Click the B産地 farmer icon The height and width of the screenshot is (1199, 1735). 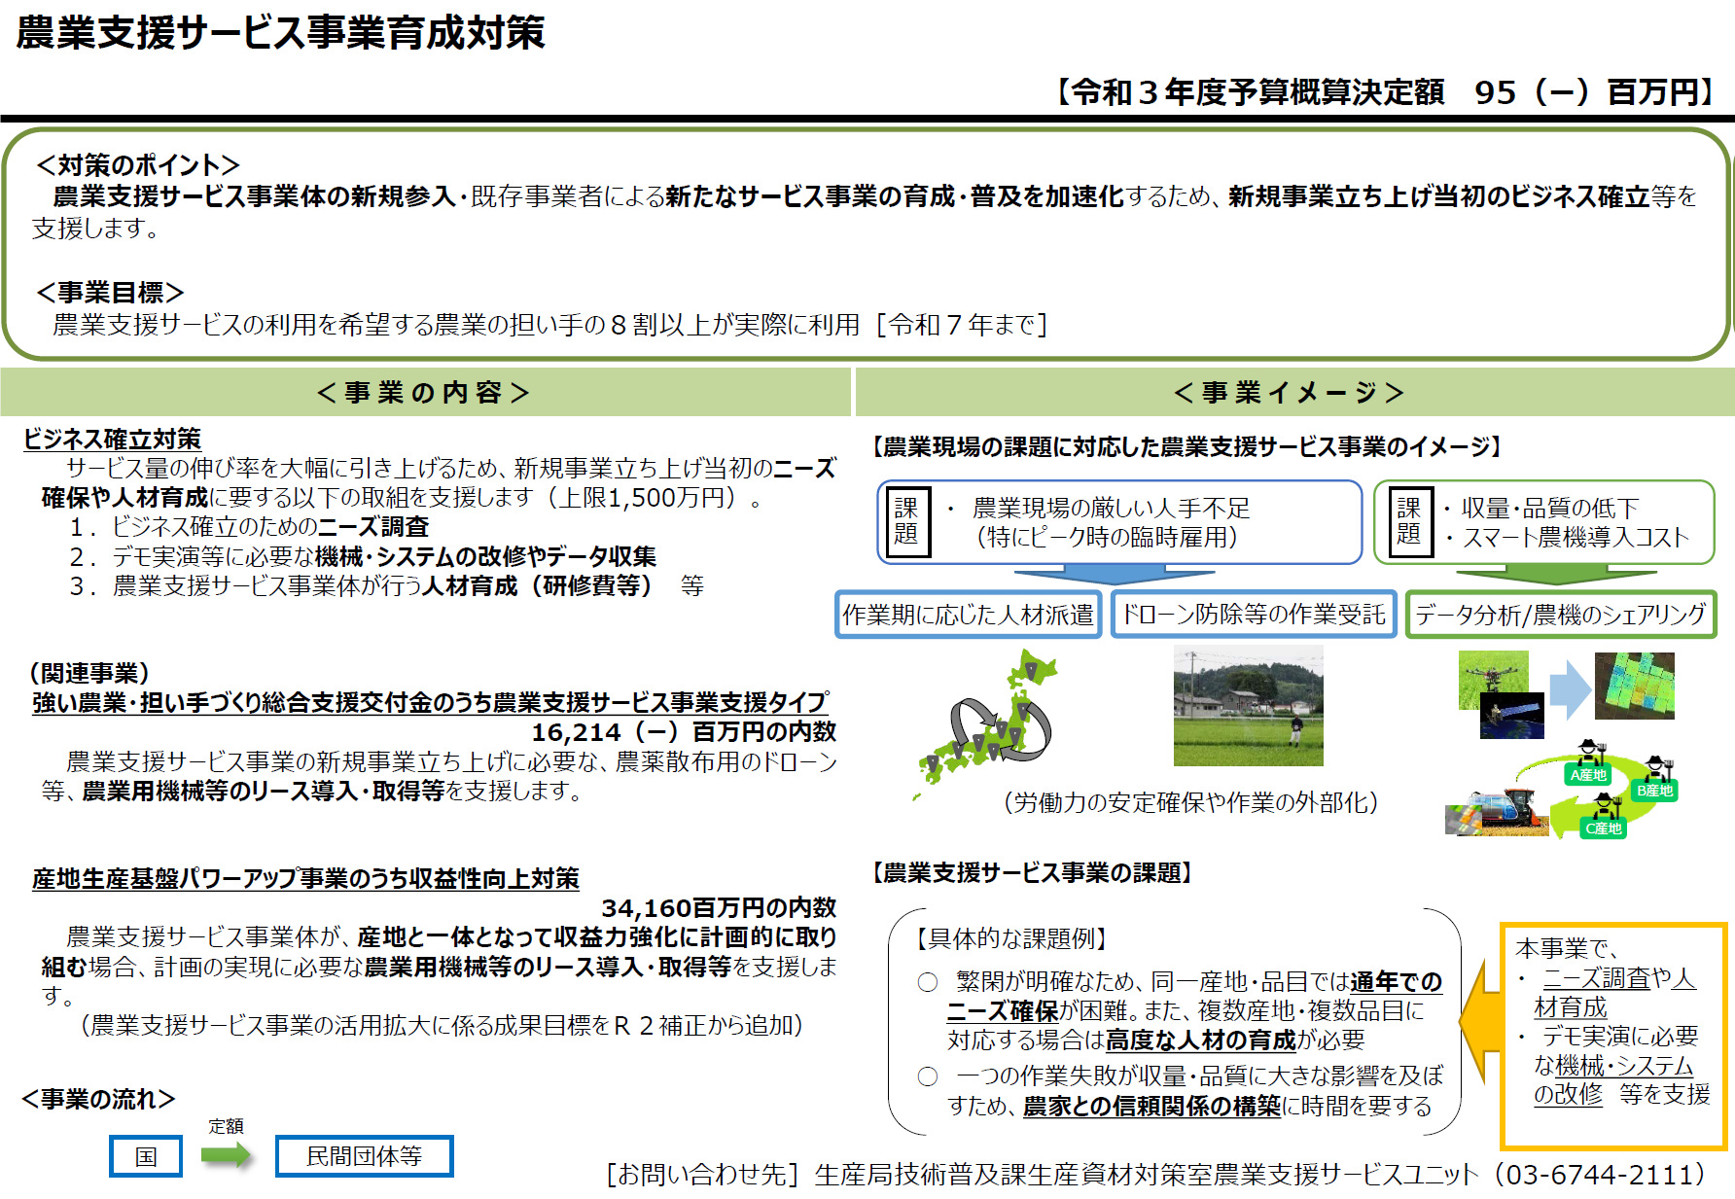click(1655, 779)
